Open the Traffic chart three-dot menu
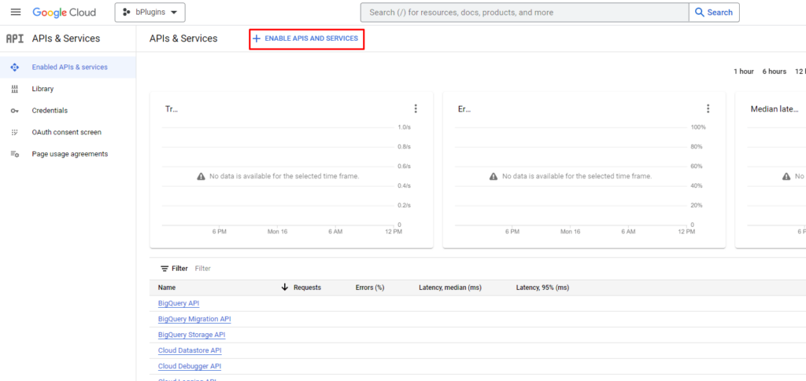806x381 pixels. tap(416, 108)
